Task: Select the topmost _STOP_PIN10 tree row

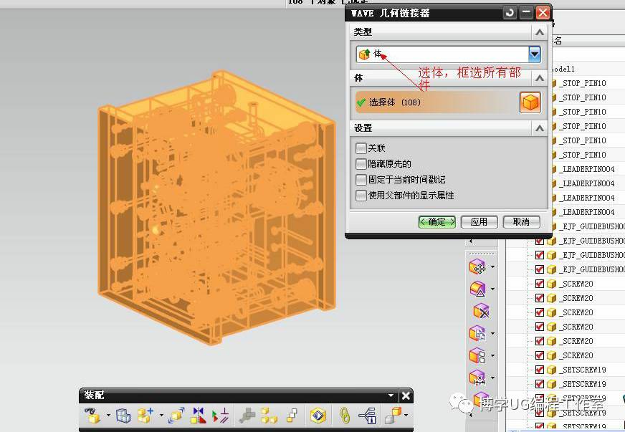Action: (582, 83)
